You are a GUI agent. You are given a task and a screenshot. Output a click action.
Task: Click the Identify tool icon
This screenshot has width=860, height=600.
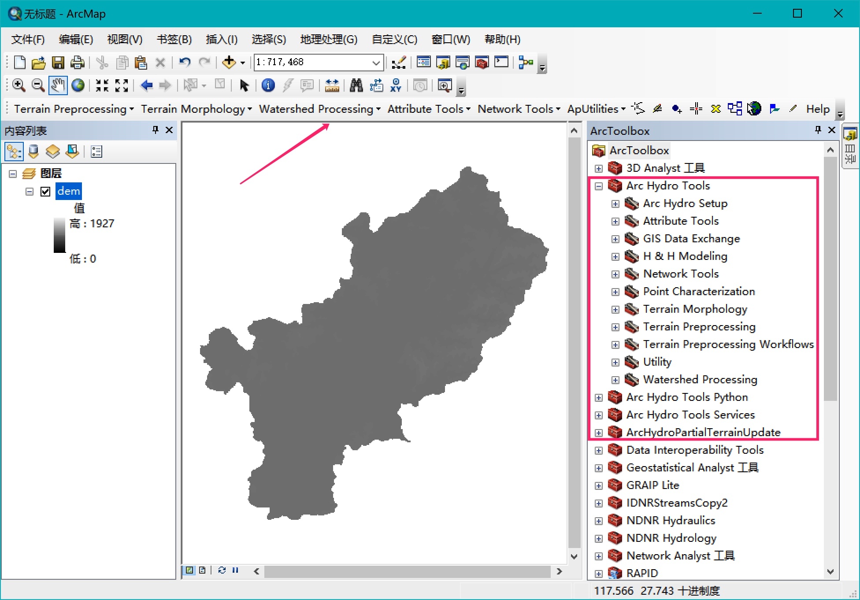click(x=268, y=85)
